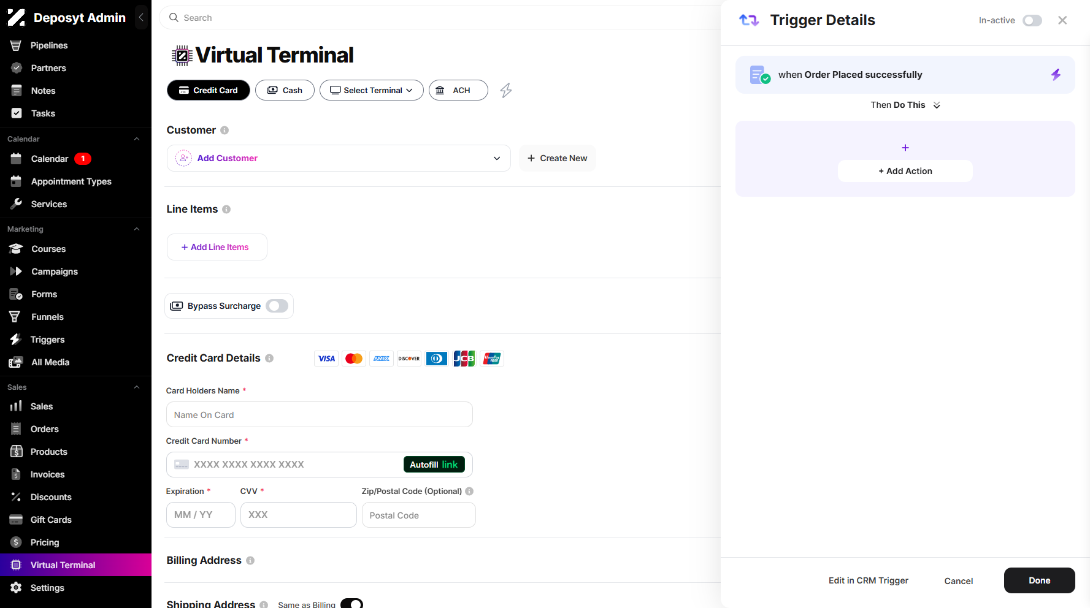This screenshot has width=1090, height=608.
Task: Click the Add Action button
Action: [905, 171]
